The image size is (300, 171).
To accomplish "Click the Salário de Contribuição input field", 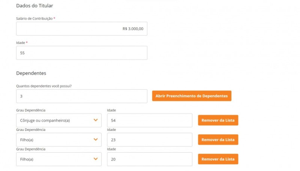I will 81,29.
